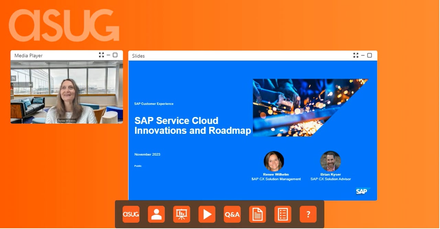Viewport: 440px width, 229px height.
Task: Minimize the Media Player window
Action: [x=108, y=55]
